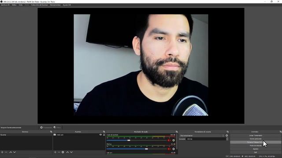The image size is (282, 158).
Task: Click the Duración input field
Action: (206, 139)
